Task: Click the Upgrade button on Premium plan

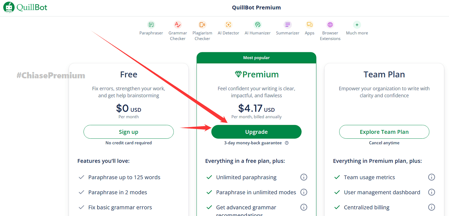Action: [x=256, y=131]
